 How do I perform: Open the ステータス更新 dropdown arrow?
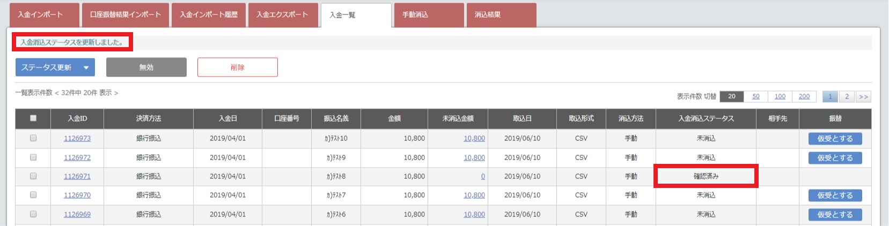[x=86, y=67]
